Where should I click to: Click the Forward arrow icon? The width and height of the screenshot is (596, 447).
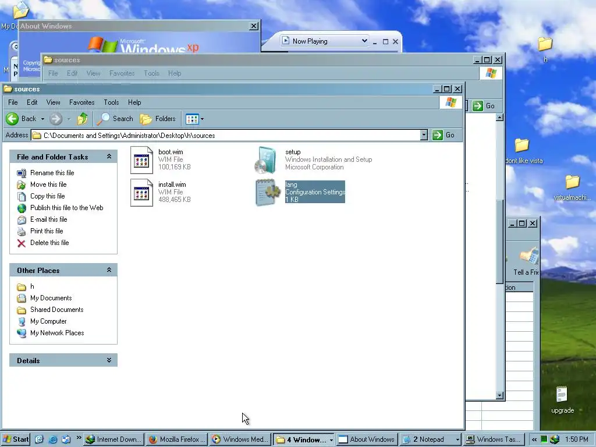click(56, 119)
